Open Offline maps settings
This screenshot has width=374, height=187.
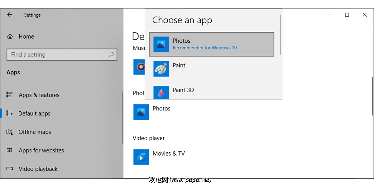(35, 132)
